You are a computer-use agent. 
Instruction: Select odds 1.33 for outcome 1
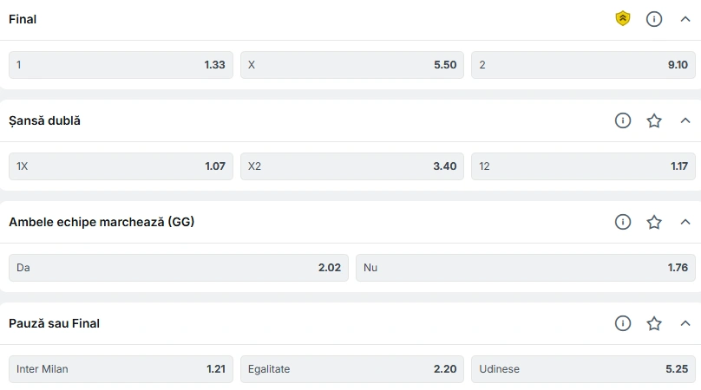(x=121, y=65)
